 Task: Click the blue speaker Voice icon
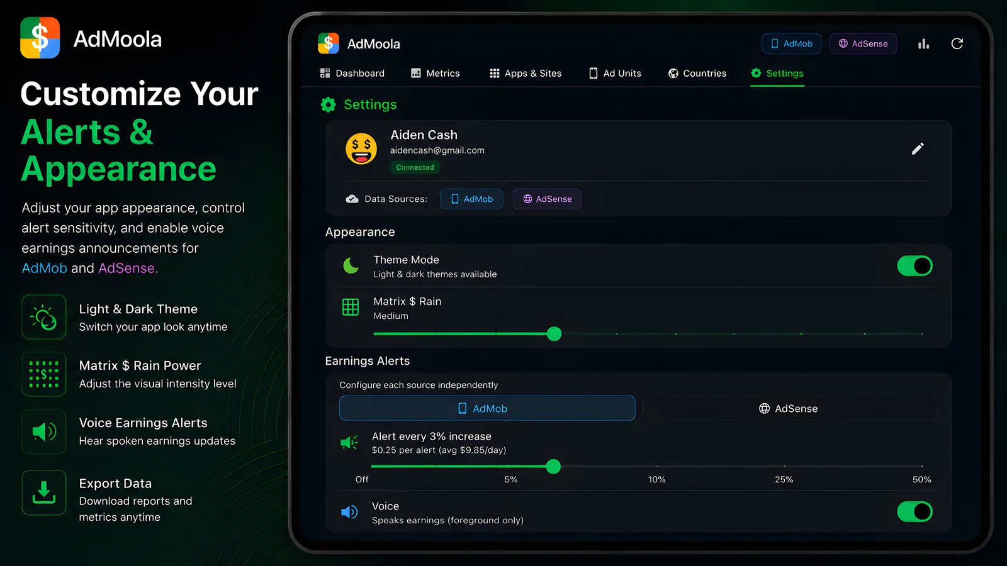[349, 512]
